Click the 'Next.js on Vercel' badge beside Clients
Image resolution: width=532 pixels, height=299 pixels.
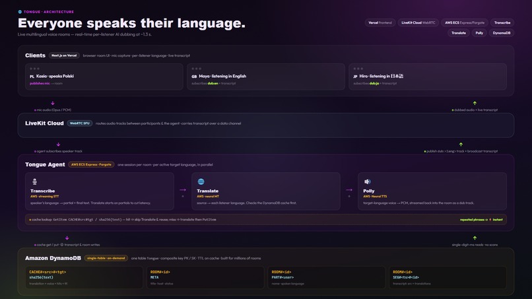coord(64,55)
